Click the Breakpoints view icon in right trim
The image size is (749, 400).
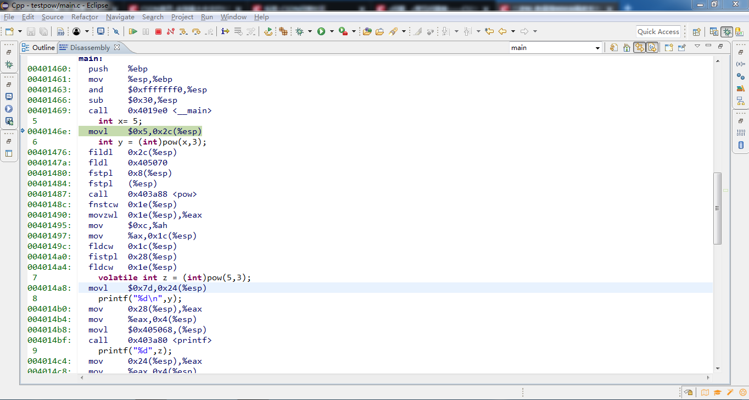740,76
